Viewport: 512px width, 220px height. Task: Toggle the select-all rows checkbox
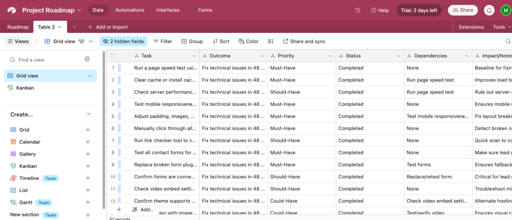(113, 56)
